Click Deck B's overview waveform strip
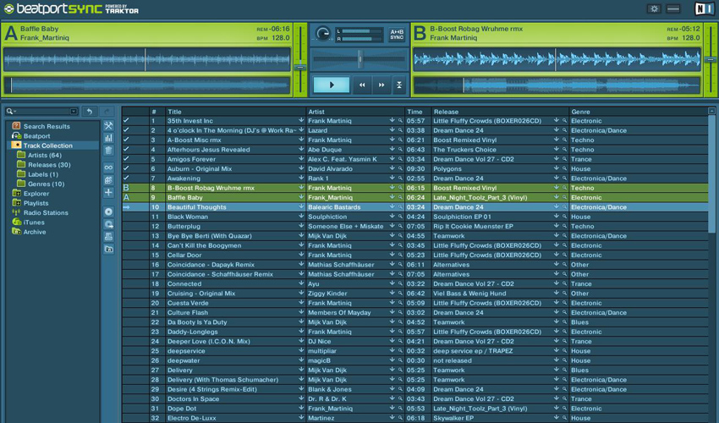 coord(557,85)
